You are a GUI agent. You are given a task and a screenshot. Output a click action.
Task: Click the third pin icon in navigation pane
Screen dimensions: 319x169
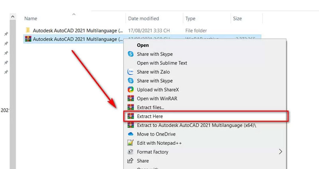click(x=6, y=53)
